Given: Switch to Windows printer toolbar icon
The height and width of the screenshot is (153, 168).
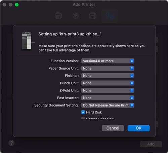Looking at the screenshot, I should pyautogui.click(x=93, y=16).
